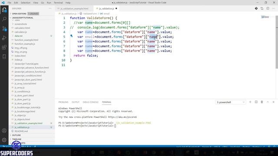278x156 pixels.
Task: Open the Help menu
Action: (x=68, y=3)
